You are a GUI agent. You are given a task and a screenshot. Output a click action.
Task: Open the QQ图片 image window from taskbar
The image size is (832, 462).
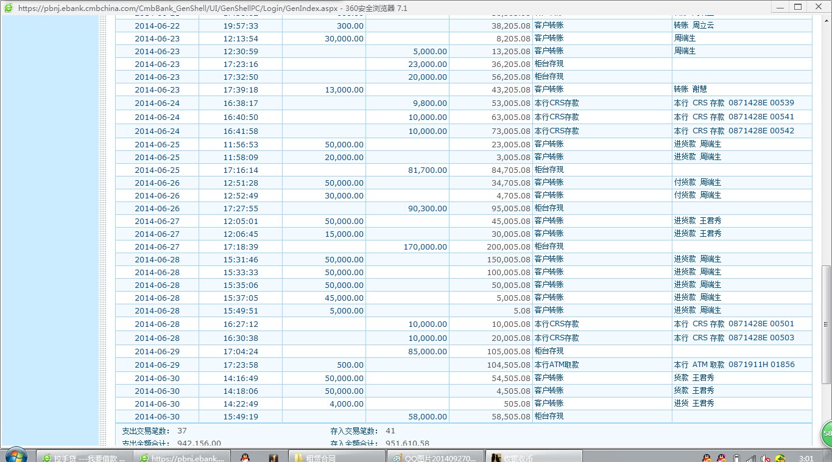tap(435, 457)
